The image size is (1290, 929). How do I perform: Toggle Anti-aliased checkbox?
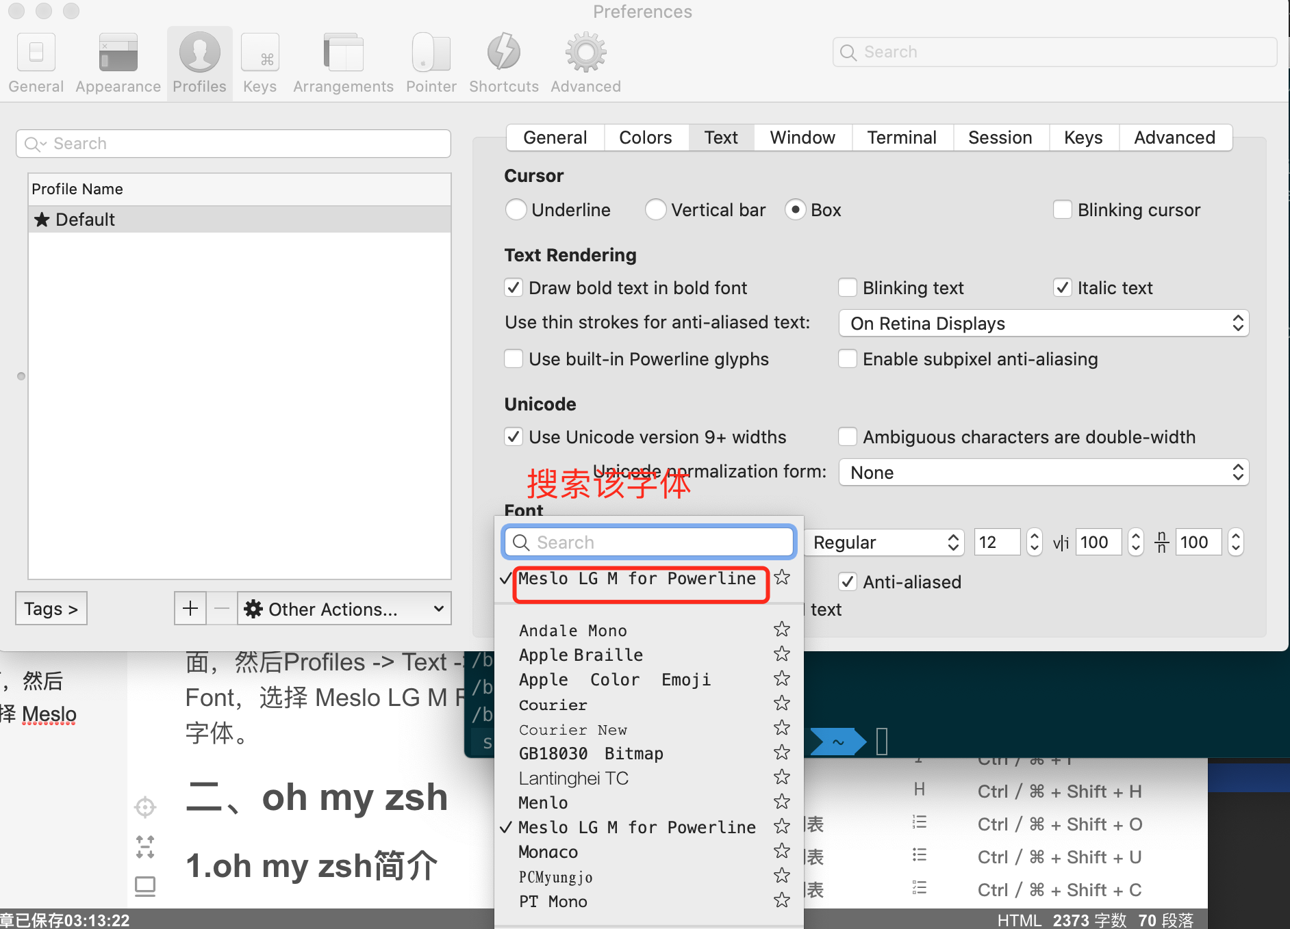pos(848,582)
